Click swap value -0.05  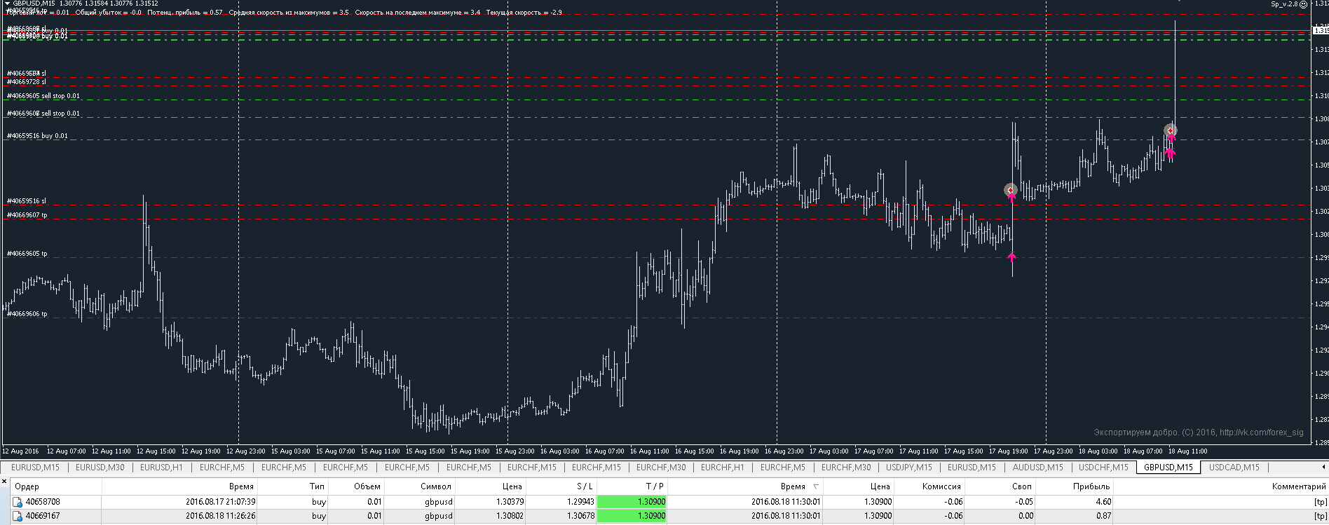(x=1024, y=502)
